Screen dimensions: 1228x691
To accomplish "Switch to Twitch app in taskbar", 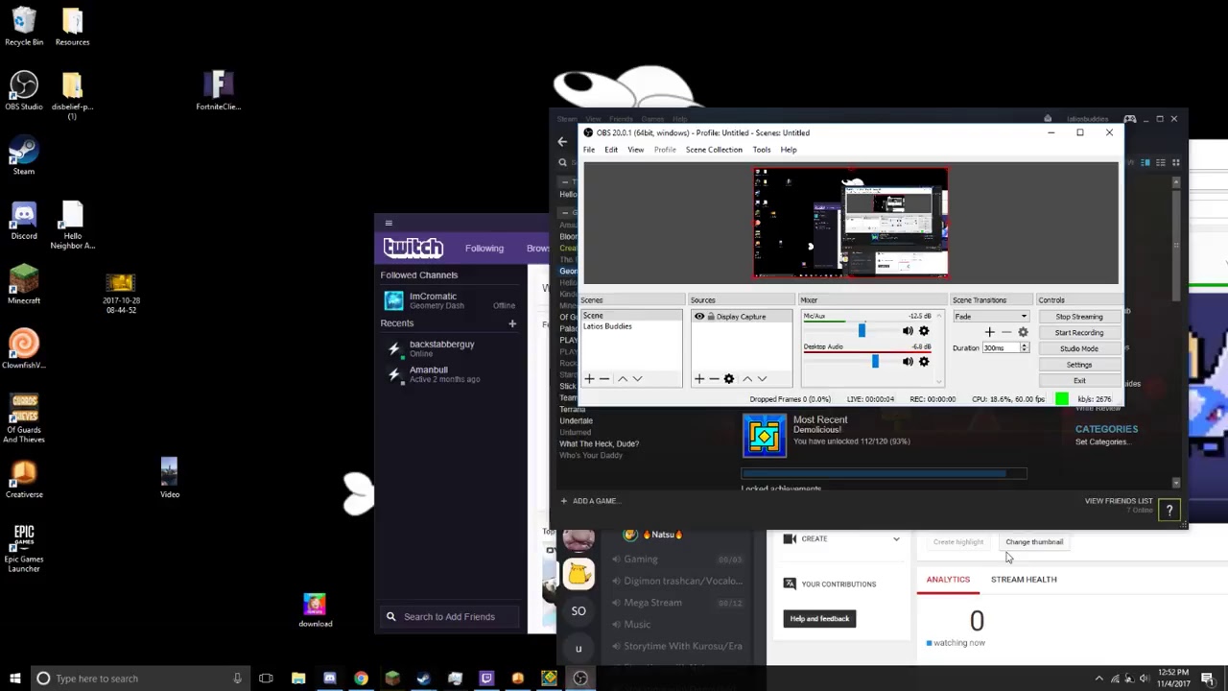I will pos(486,679).
